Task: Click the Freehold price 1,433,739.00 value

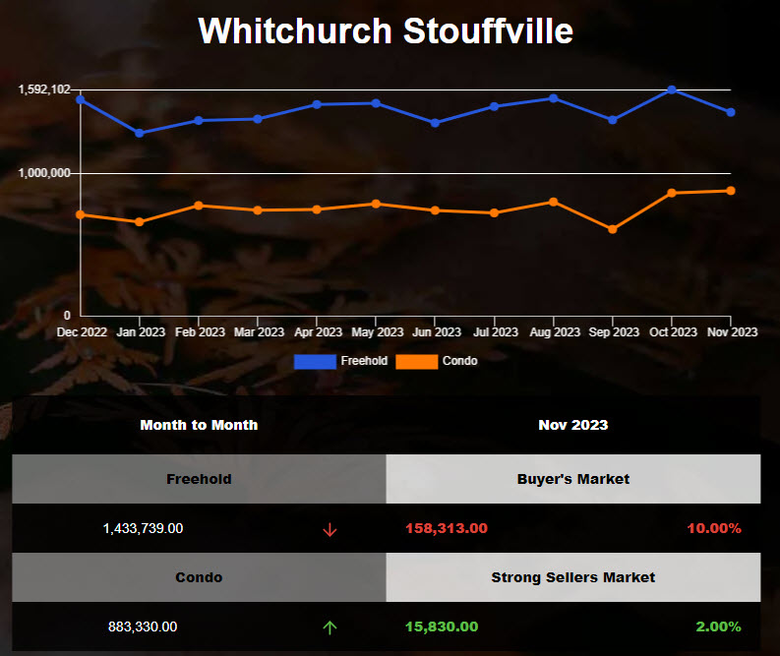Action: click(143, 528)
